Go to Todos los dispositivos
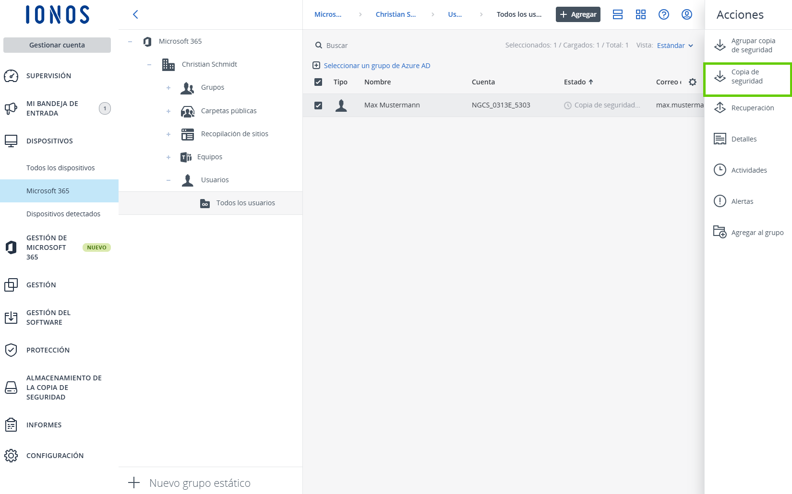This screenshot has width=792, height=494. [x=60, y=168]
